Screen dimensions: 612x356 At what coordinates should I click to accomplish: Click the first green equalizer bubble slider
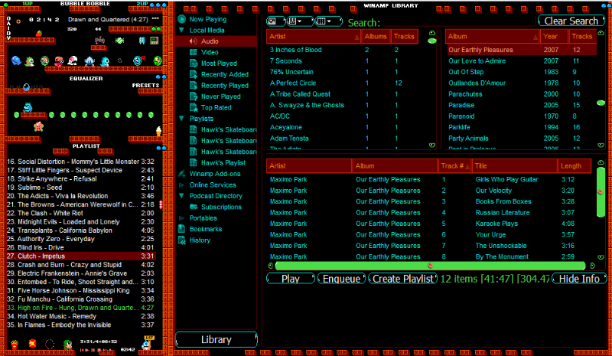click(x=16, y=115)
